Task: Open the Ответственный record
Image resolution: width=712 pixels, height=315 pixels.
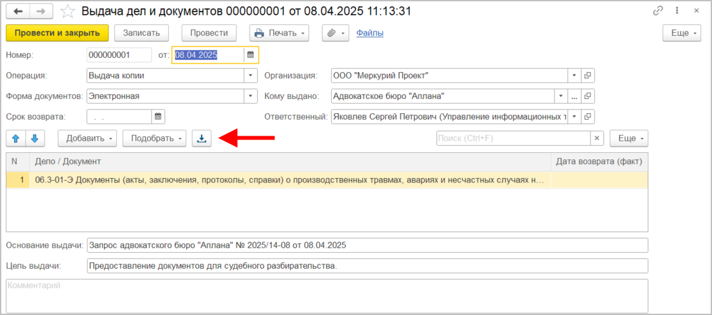Action: 587,116
